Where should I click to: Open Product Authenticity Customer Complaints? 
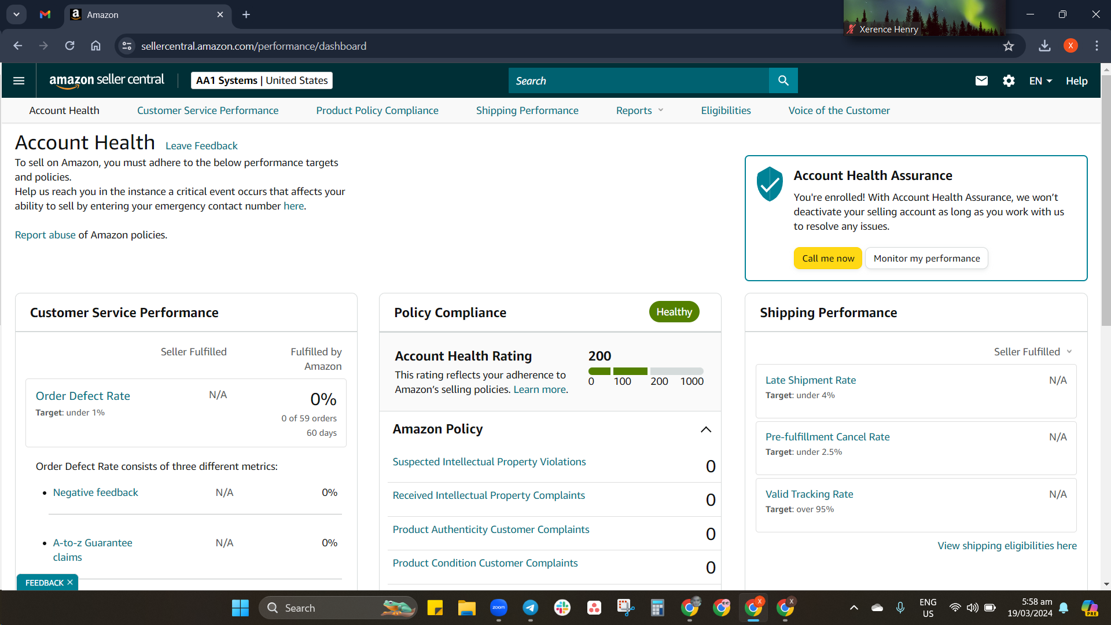pos(491,530)
